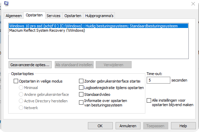Close the configuration dialog window

[193, 4]
